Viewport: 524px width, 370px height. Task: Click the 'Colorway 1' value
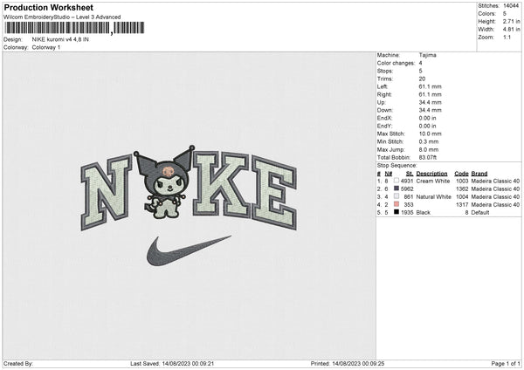click(46, 47)
